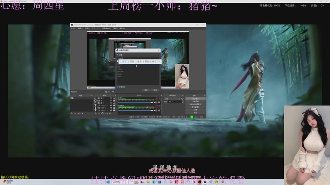Toggle the 'Make source visible' checkbox
Screen dimensions: 330x185
coord(118,87)
